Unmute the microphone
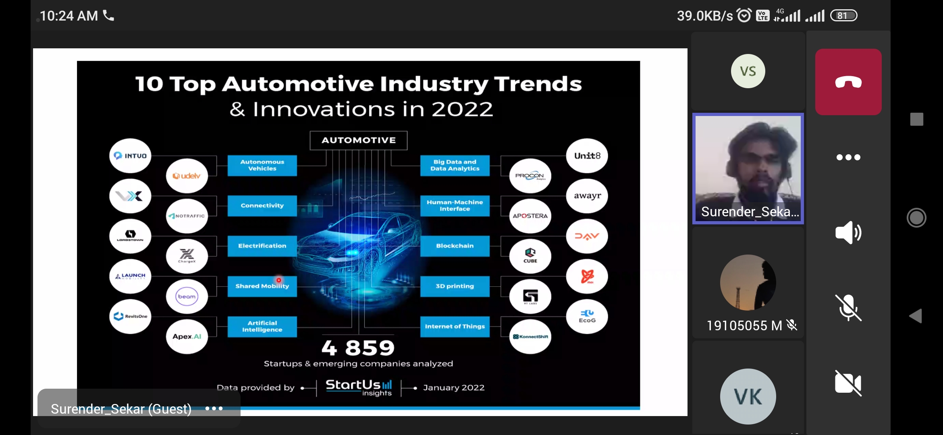Image resolution: width=943 pixels, height=435 pixels. point(848,308)
